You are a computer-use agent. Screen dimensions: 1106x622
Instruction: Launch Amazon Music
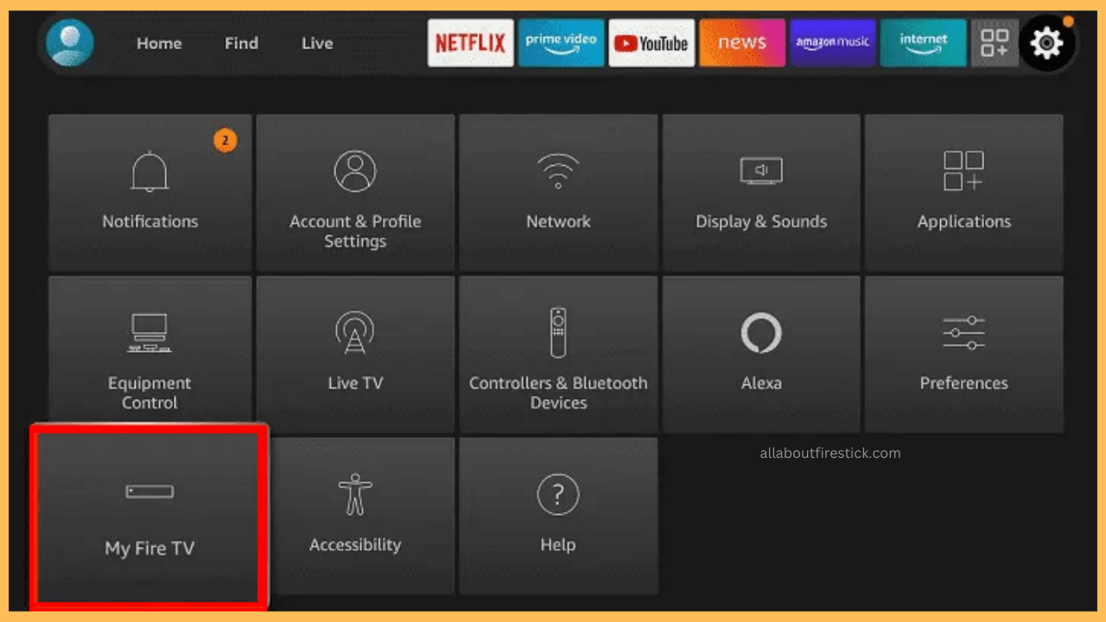pyautogui.click(x=832, y=42)
